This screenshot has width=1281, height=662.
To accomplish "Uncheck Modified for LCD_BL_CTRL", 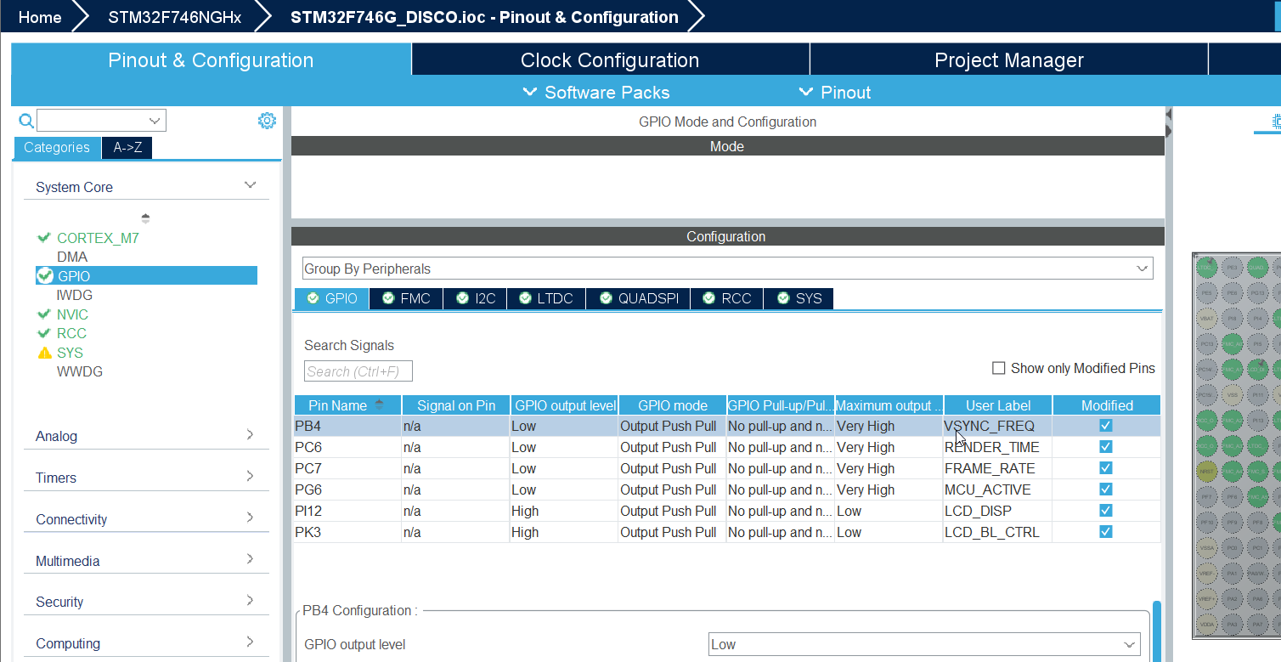I will click(1105, 531).
